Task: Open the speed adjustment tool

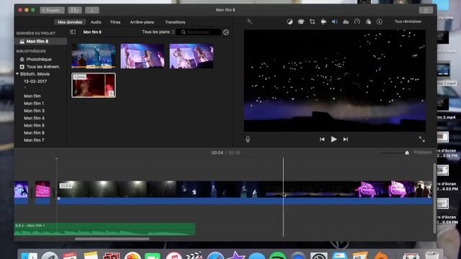Action: click(357, 22)
